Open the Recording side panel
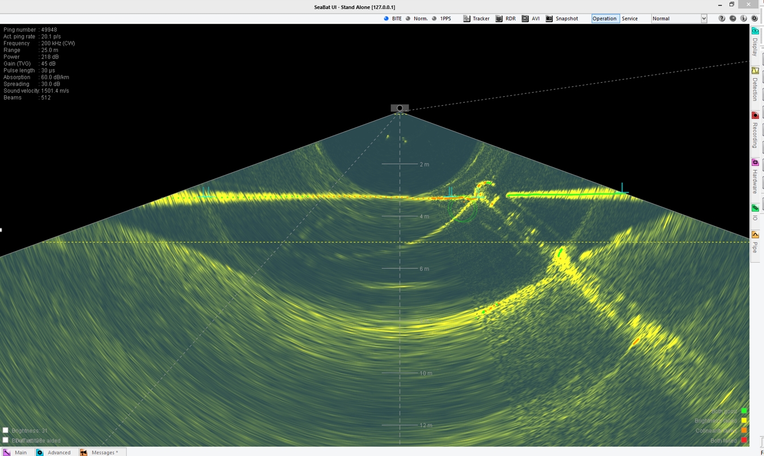 coord(755,130)
